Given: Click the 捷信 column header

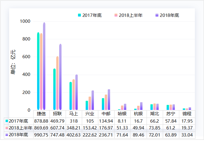Looking at the screenshot, I should click(42, 114).
